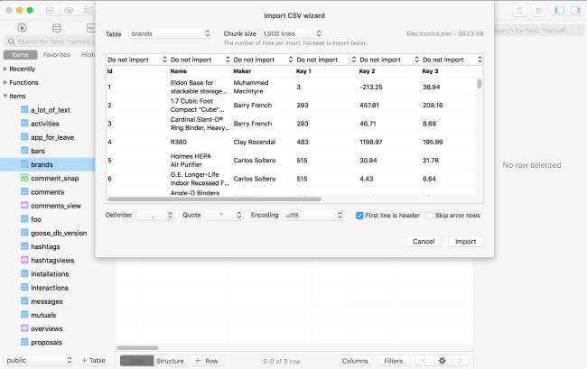Click the refresh icon in top right toolbar
The image size is (587, 369).
click(519, 11)
